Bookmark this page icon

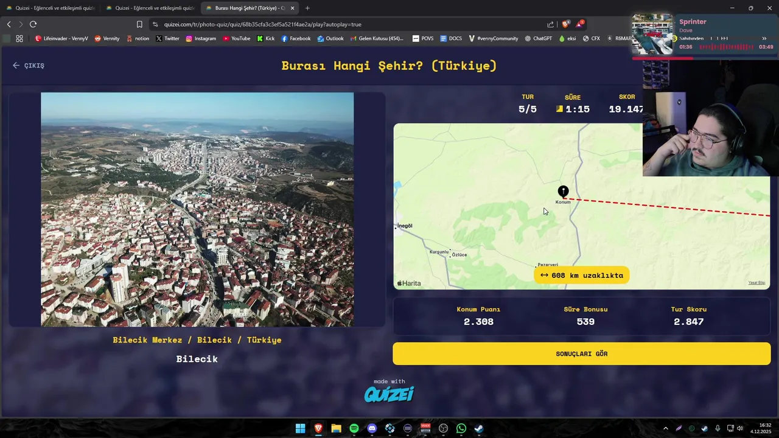pos(139,24)
